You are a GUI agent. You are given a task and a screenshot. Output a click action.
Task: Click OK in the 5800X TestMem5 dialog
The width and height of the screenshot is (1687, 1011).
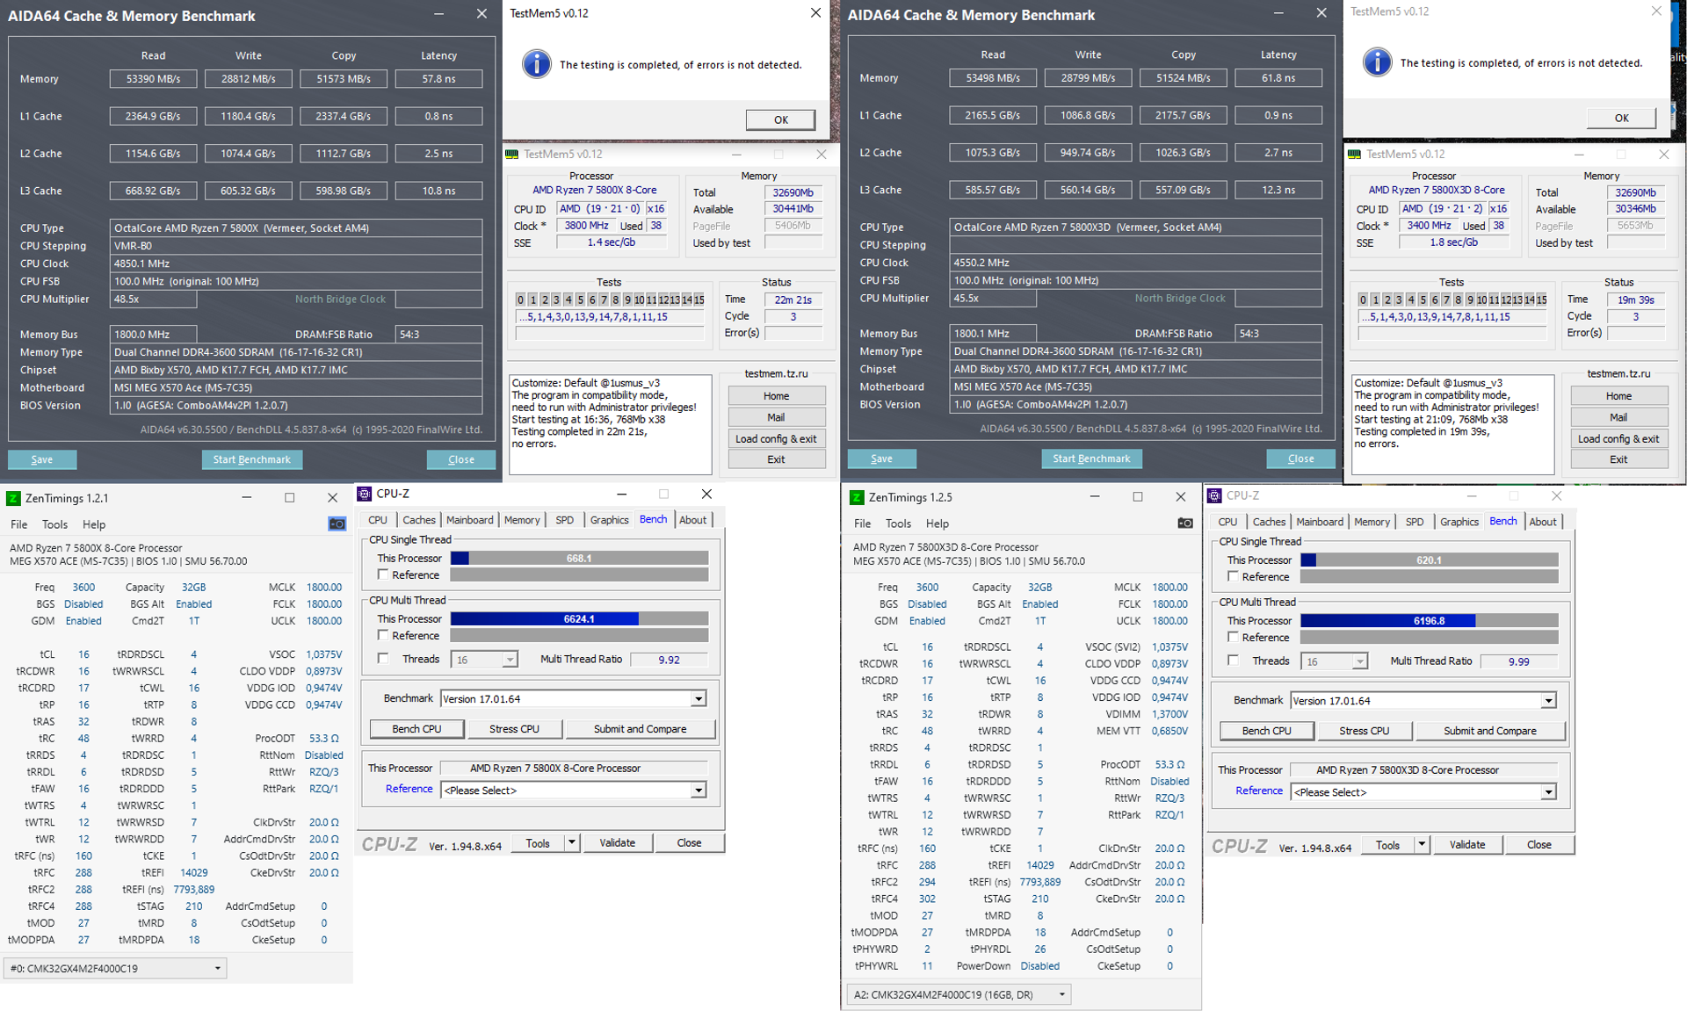click(780, 119)
